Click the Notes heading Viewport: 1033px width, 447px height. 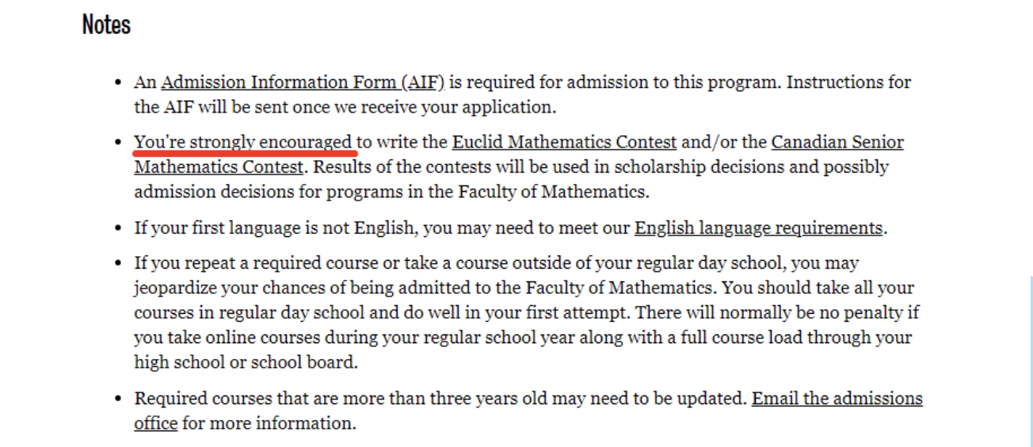[106, 25]
